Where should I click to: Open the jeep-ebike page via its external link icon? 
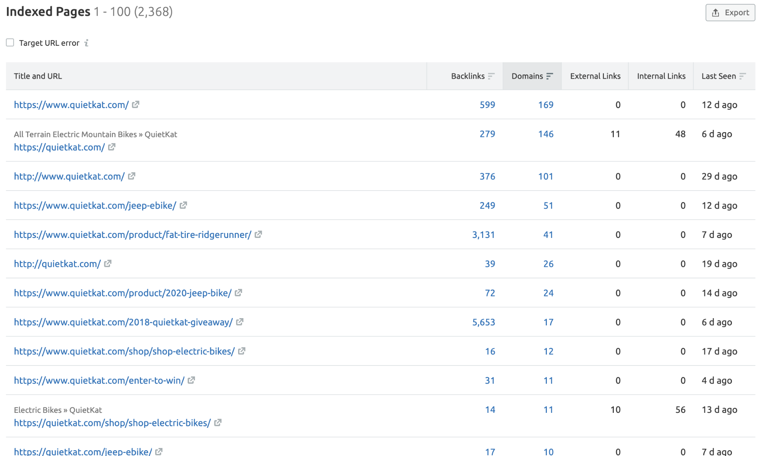tap(184, 205)
